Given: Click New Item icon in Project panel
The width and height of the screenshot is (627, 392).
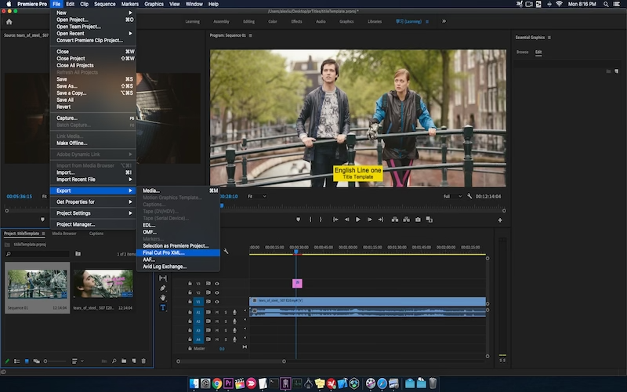Looking at the screenshot, I should tap(134, 361).
